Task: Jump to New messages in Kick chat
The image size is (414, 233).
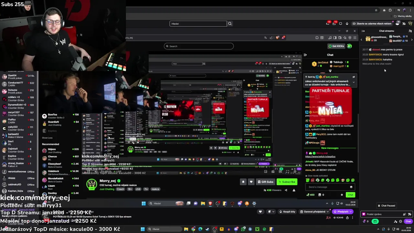Action: [330, 148]
